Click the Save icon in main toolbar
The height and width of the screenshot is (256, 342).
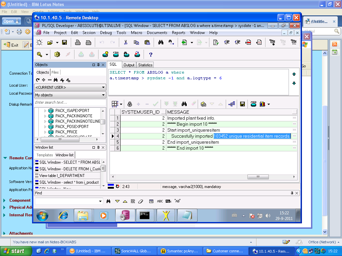[64, 42]
